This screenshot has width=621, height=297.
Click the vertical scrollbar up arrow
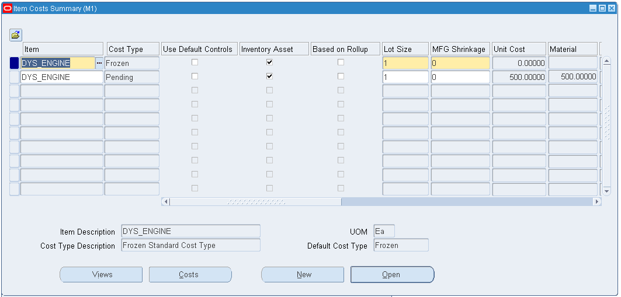tap(607, 62)
